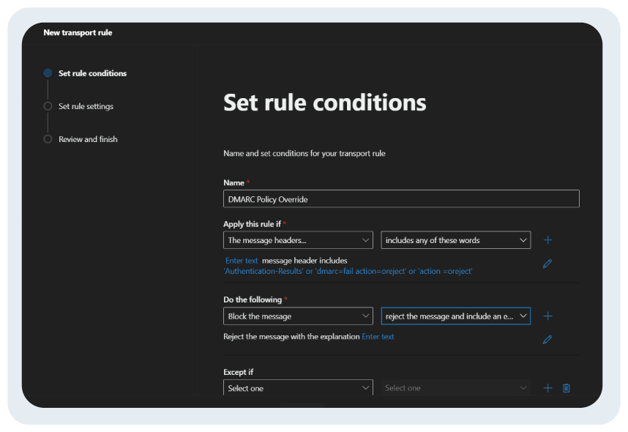Click 'Enter text' link for rejection explanation

(378, 337)
